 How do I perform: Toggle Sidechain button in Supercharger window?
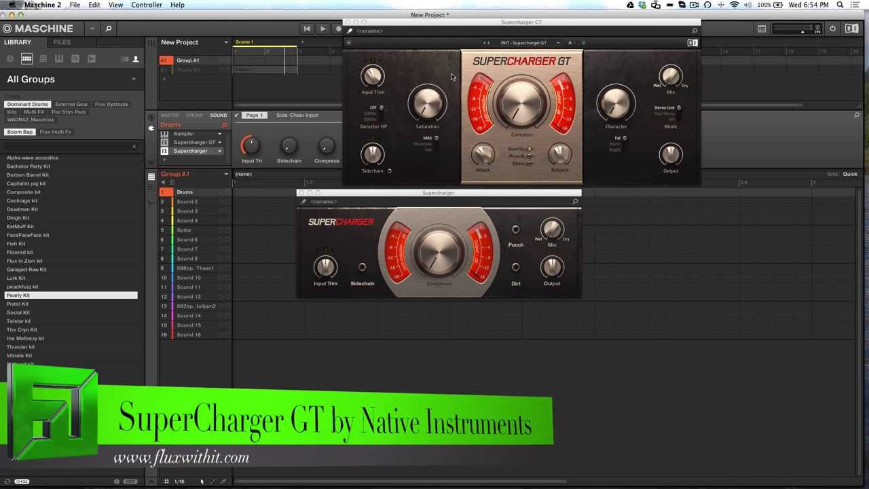[362, 268]
